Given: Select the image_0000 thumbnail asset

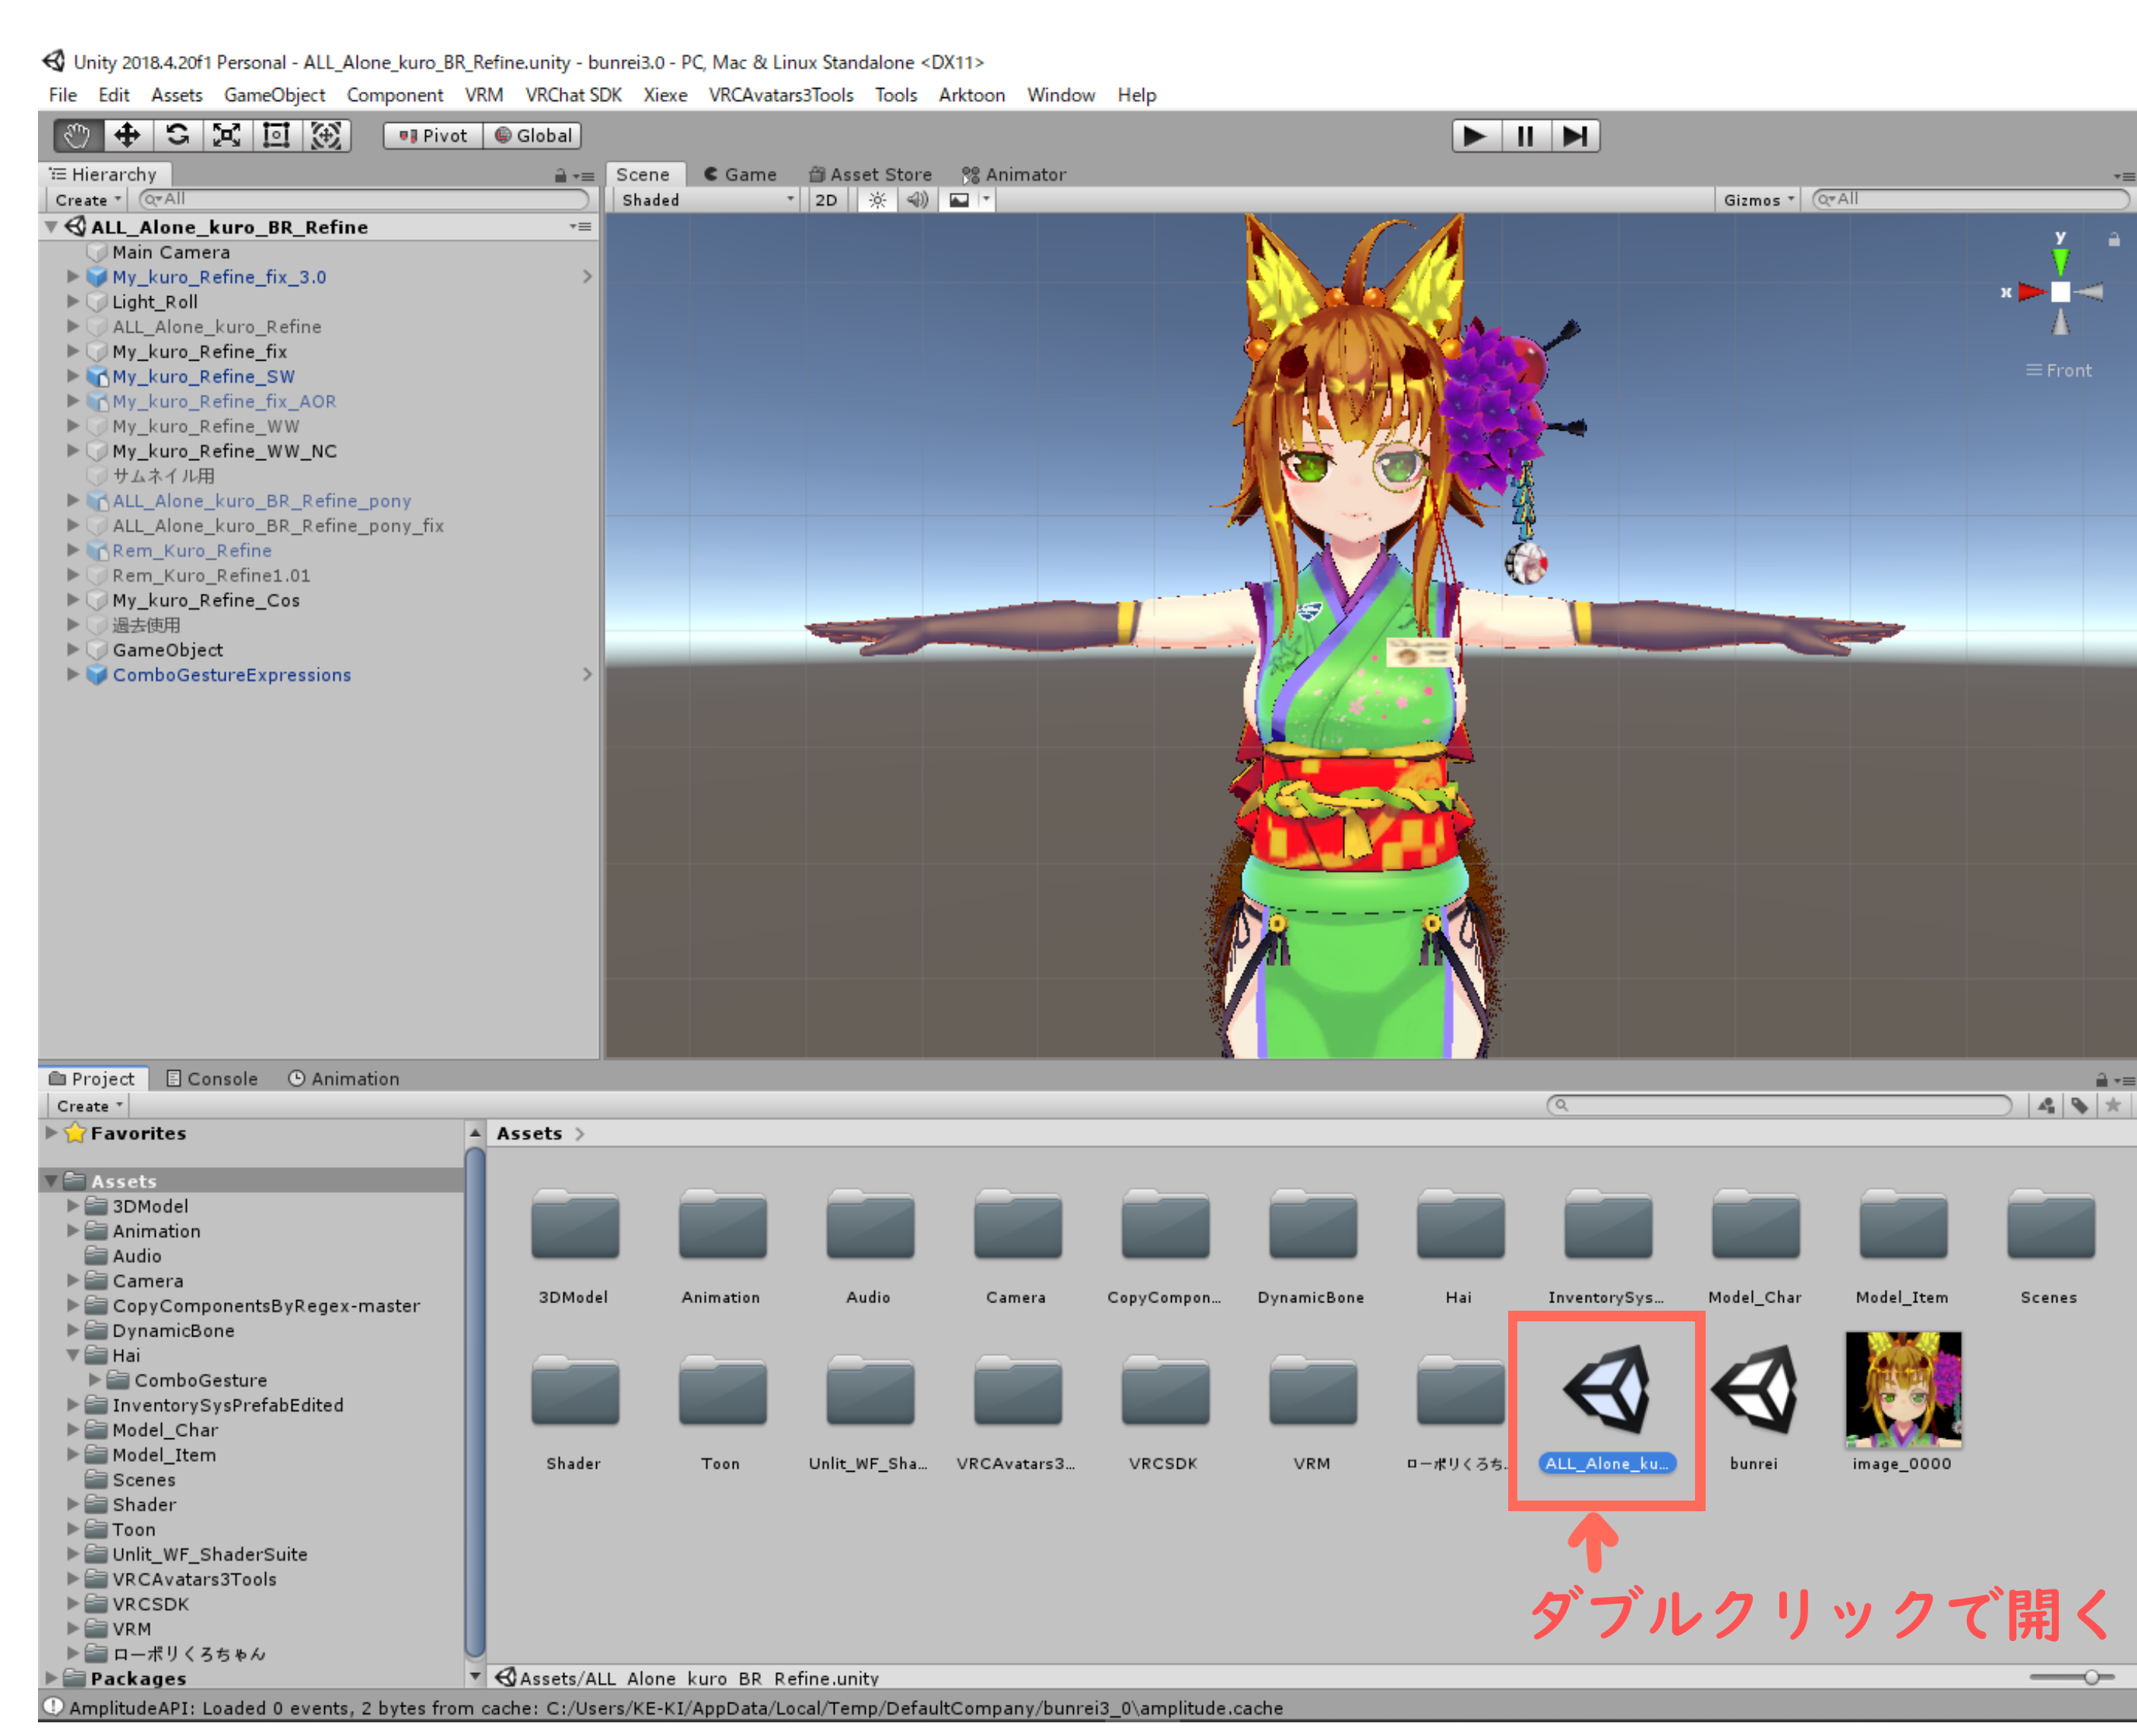Looking at the screenshot, I should (1902, 1391).
